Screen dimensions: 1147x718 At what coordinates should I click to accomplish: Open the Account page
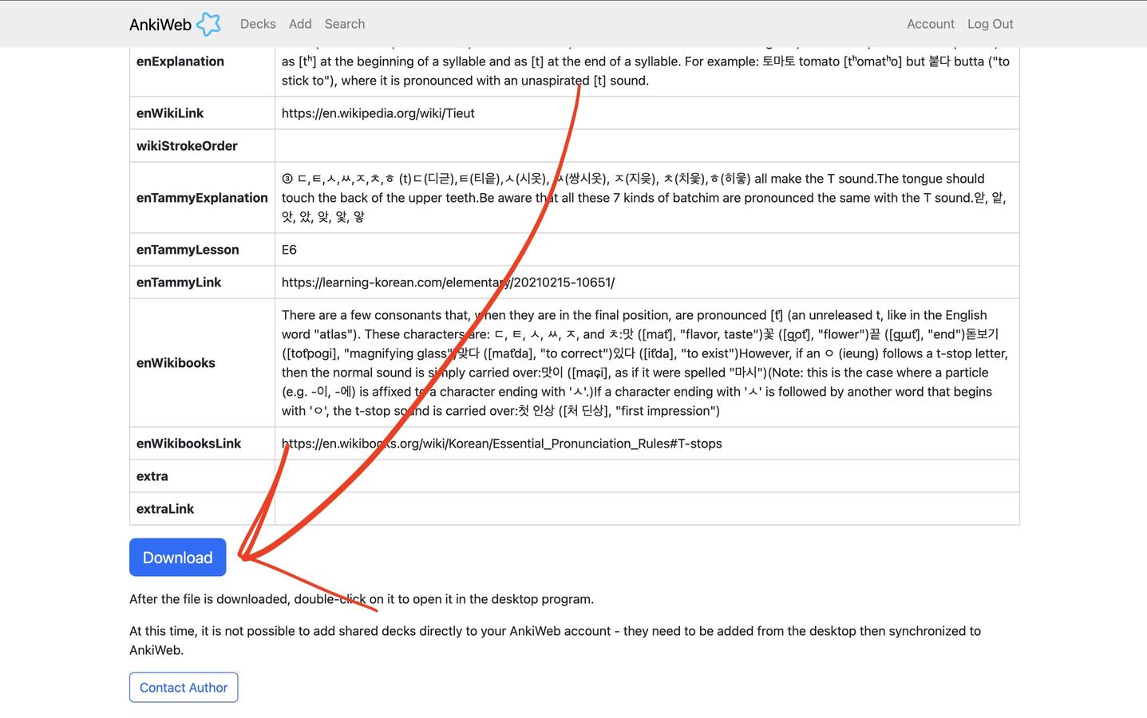(930, 24)
